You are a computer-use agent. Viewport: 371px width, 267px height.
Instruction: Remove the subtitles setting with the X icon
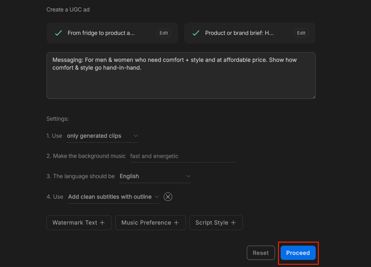168,197
